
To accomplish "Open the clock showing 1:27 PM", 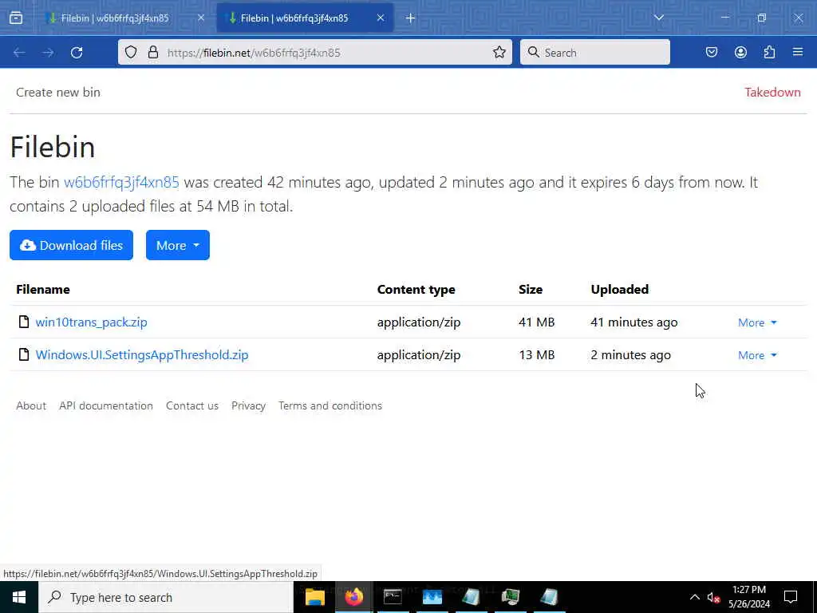I will (x=749, y=597).
